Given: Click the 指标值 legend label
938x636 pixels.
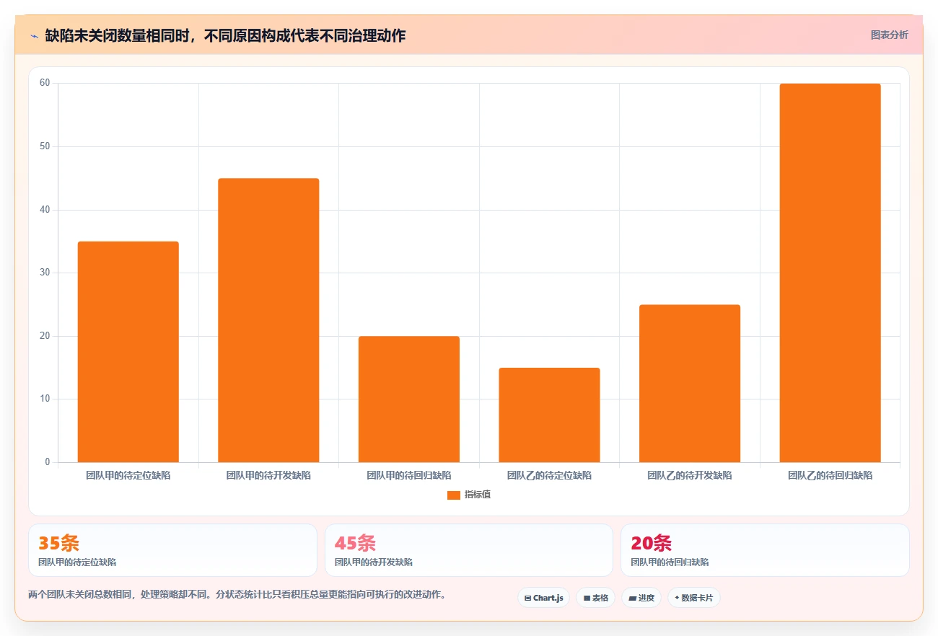Looking at the screenshot, I should 478,495.
